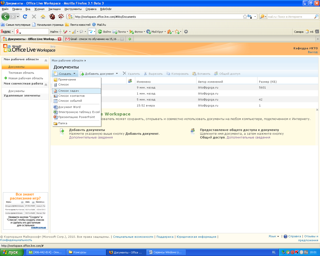Open Фотки in Yandex bar
Screen dimensions: 320x256
137,31
